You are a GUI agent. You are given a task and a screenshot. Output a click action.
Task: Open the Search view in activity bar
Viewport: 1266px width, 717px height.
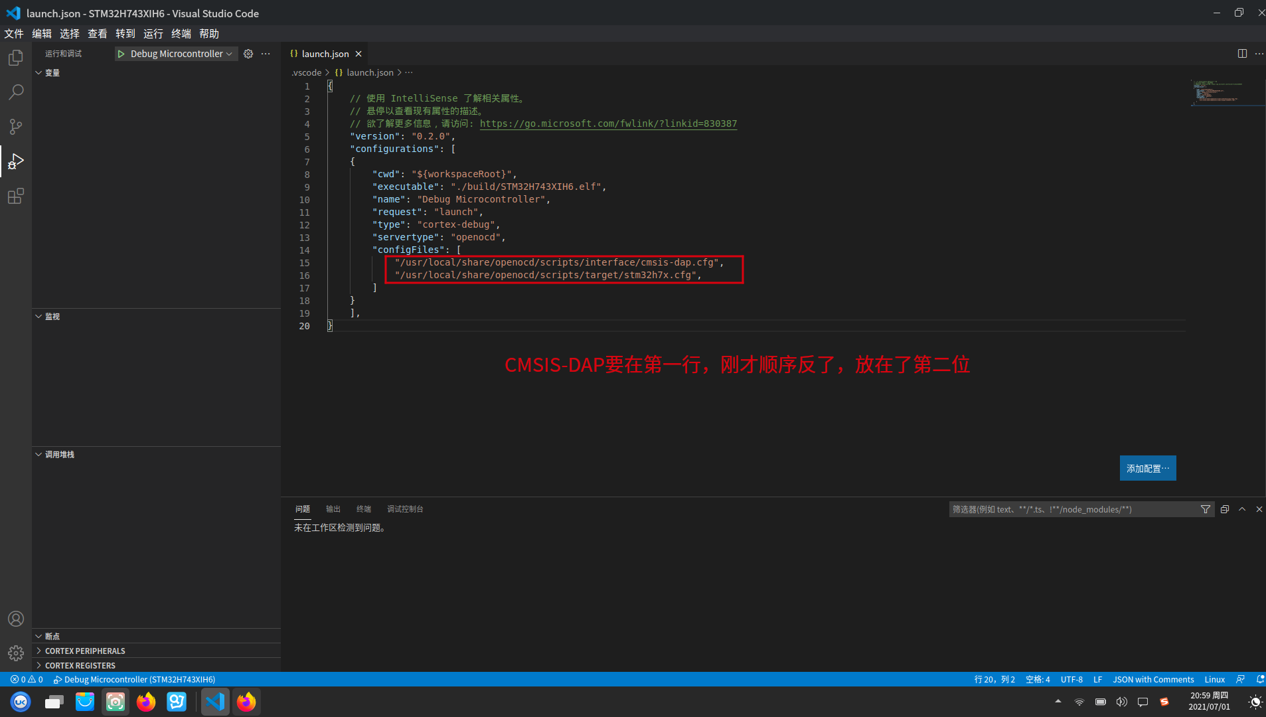tap(16, 92)
